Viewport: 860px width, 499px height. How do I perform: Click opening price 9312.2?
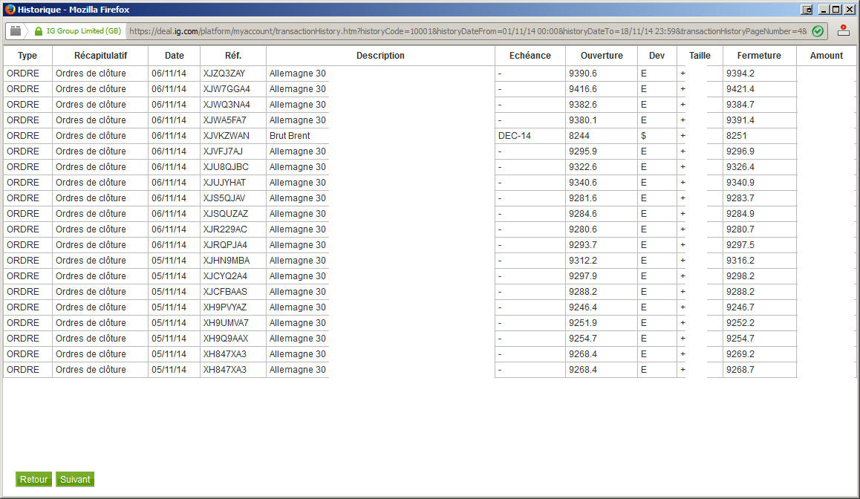(583, 261)
